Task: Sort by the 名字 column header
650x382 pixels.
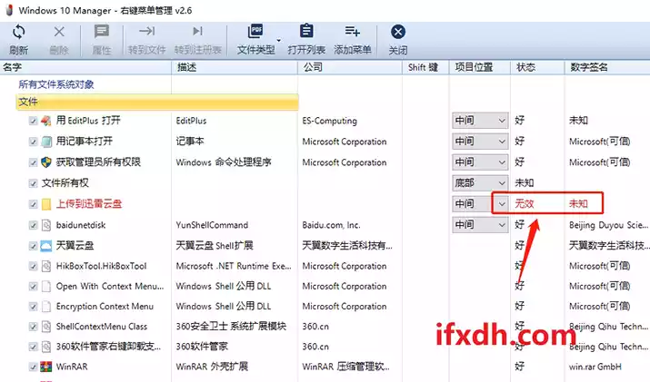Action: (x=85, y=67)
